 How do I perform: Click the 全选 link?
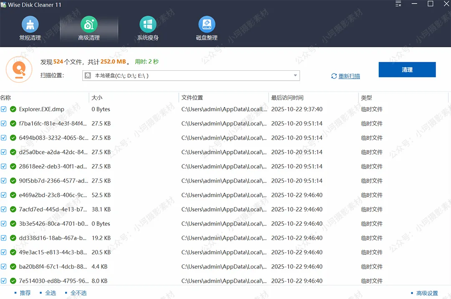(51, 293)
